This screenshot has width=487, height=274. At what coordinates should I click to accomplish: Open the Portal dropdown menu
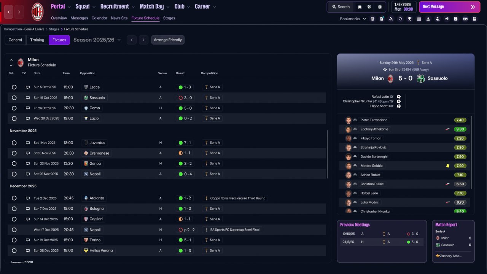60,6
